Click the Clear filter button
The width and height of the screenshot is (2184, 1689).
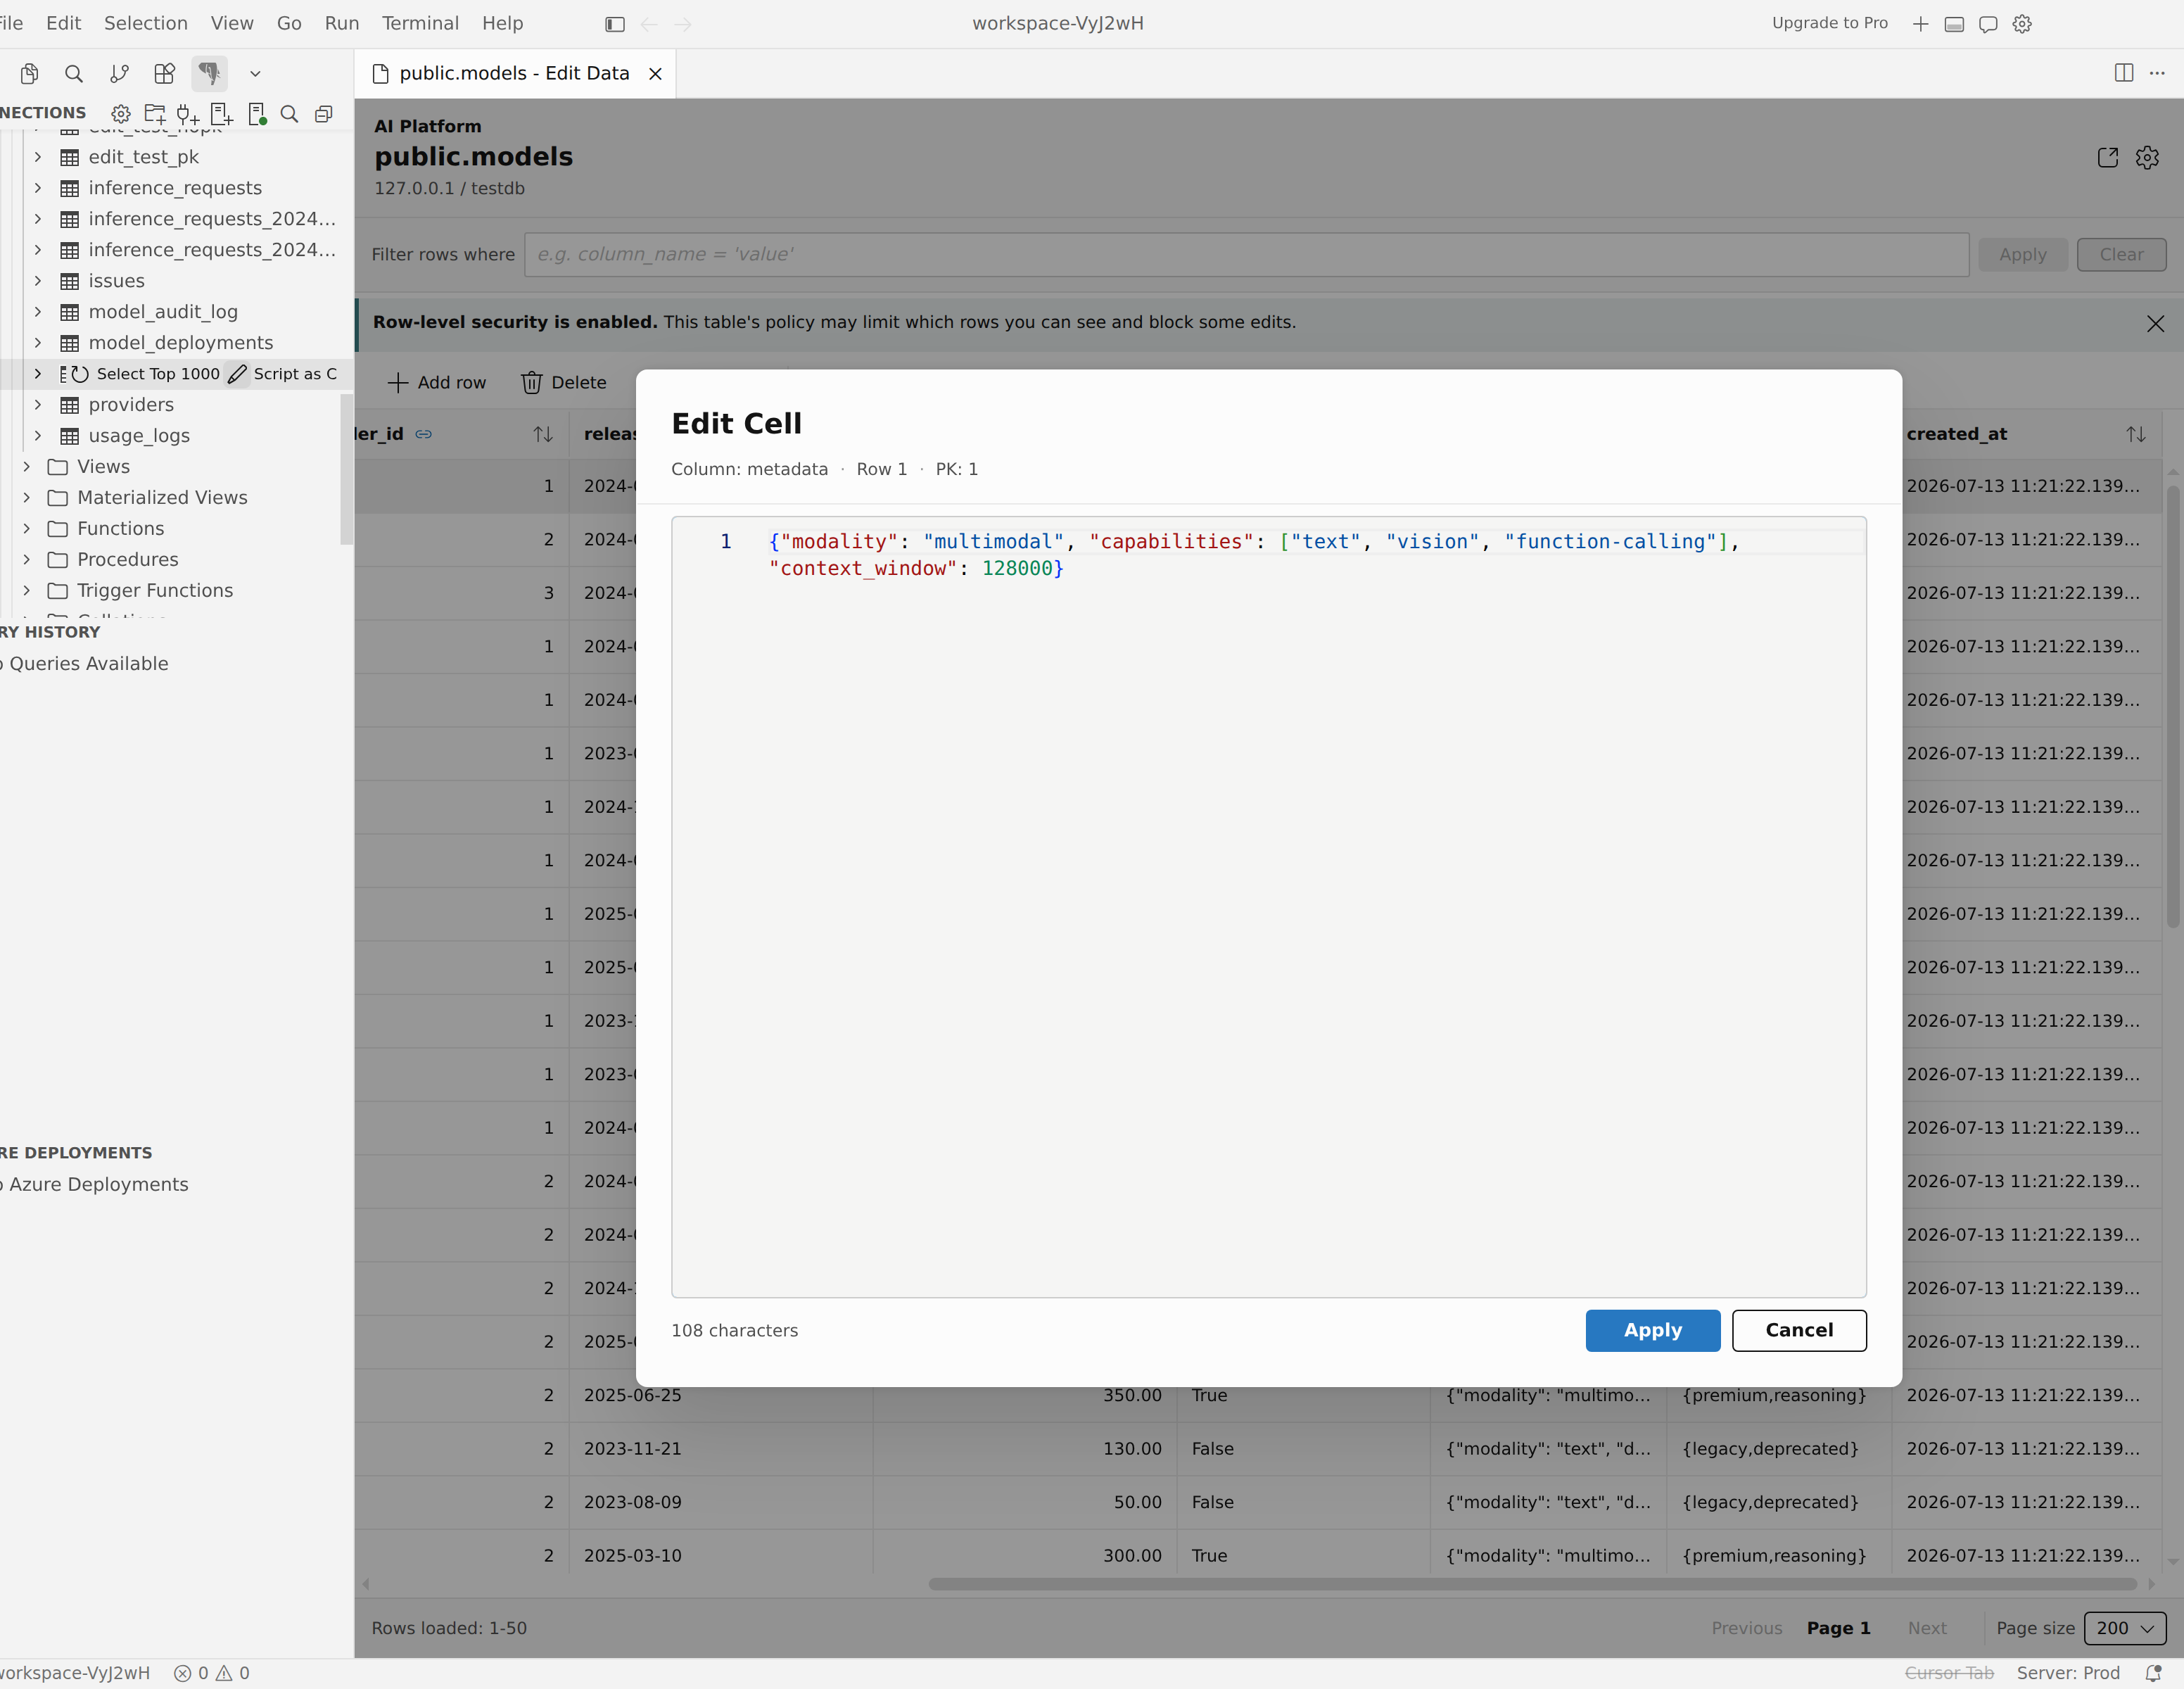point(2121,255)
